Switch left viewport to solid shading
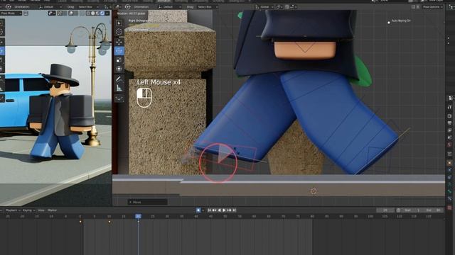Image resolution: width=455 pixels, height=255 pixels. pyautogui.click(x=93, y=13)
